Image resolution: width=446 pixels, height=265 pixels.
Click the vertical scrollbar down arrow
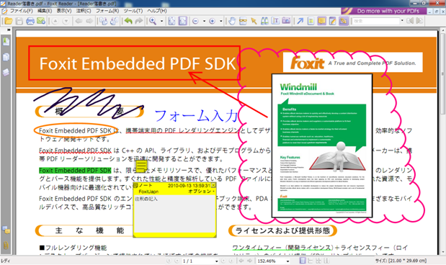click(x=443, y=252)
